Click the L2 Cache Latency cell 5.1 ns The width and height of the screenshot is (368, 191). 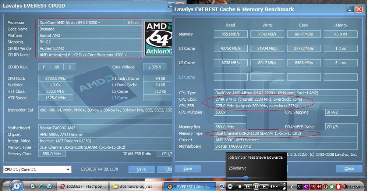click(x=340, y=63)
